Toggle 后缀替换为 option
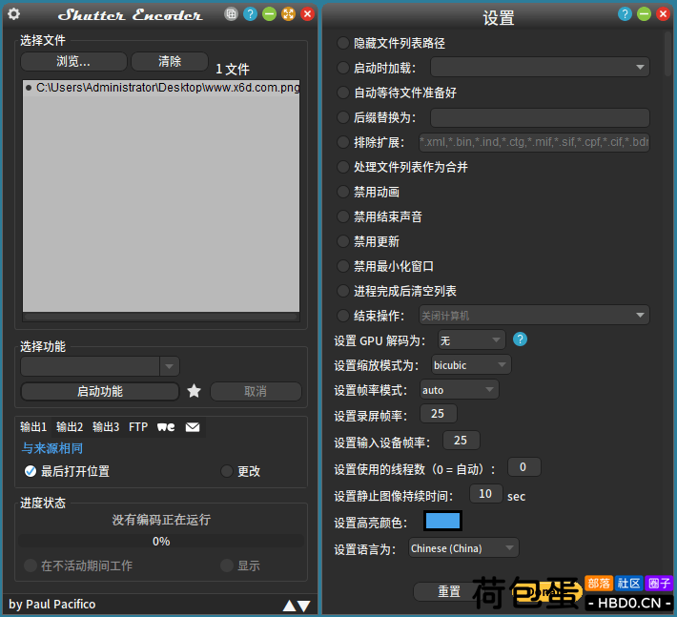 [x=343, y=117]
